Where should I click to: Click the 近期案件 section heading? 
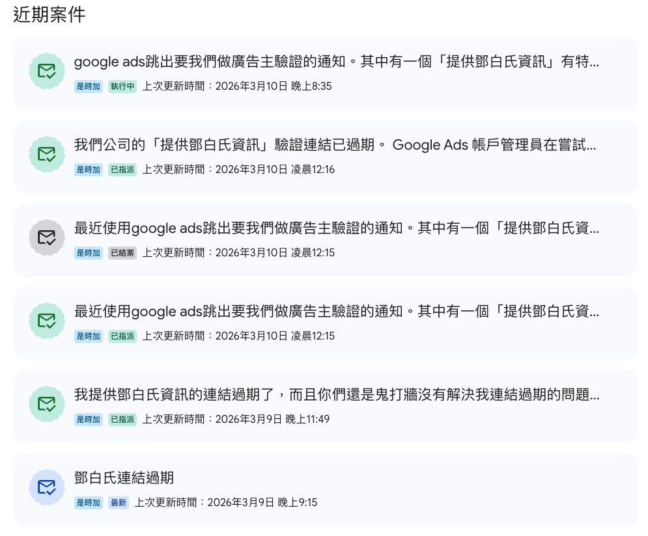(x=49, y=15)
